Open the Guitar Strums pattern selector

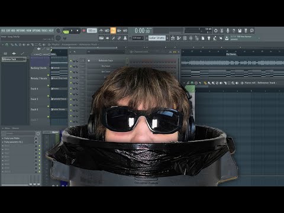[x=157, y=38]
